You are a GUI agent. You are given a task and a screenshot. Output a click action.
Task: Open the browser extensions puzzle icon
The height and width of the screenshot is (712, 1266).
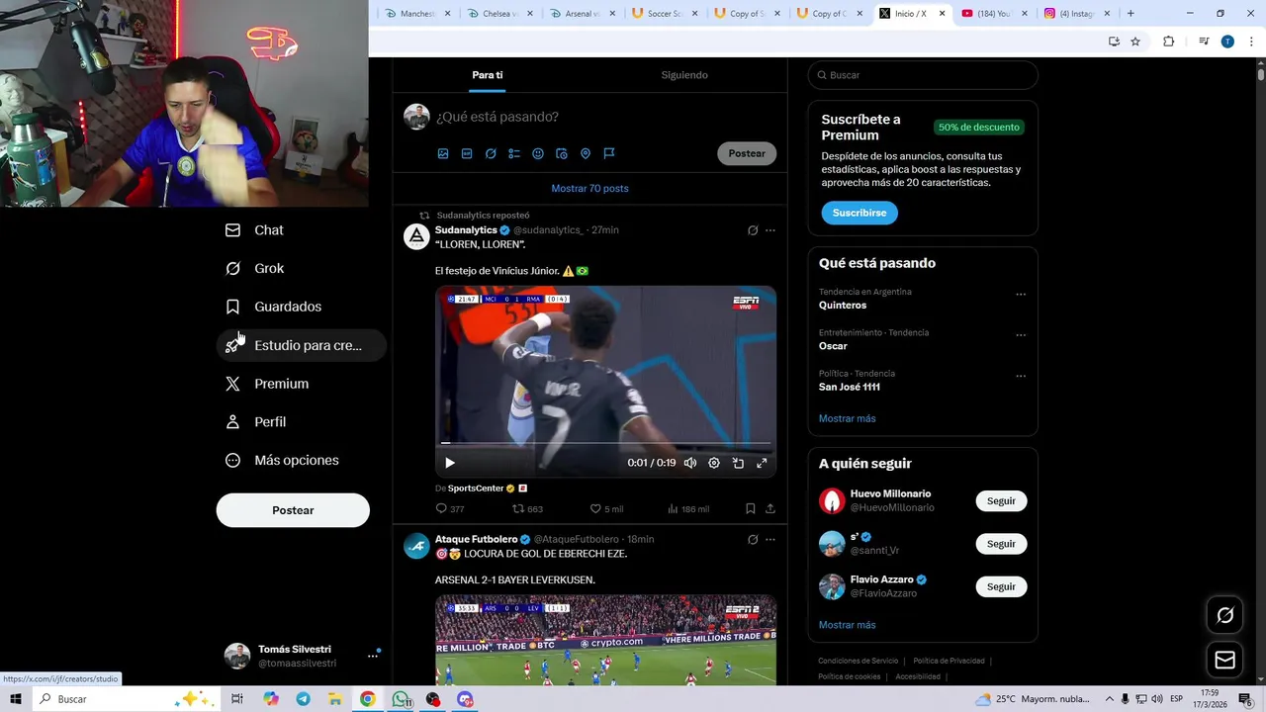[x=1168, y=42]
